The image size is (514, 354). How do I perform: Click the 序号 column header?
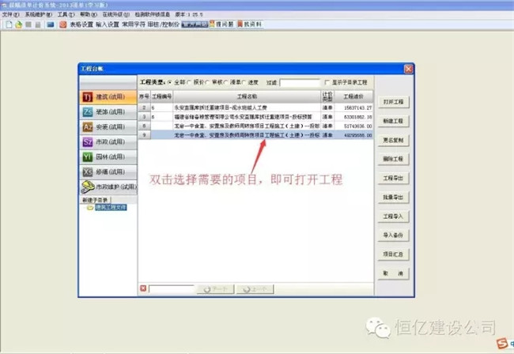tap(144, 96)
